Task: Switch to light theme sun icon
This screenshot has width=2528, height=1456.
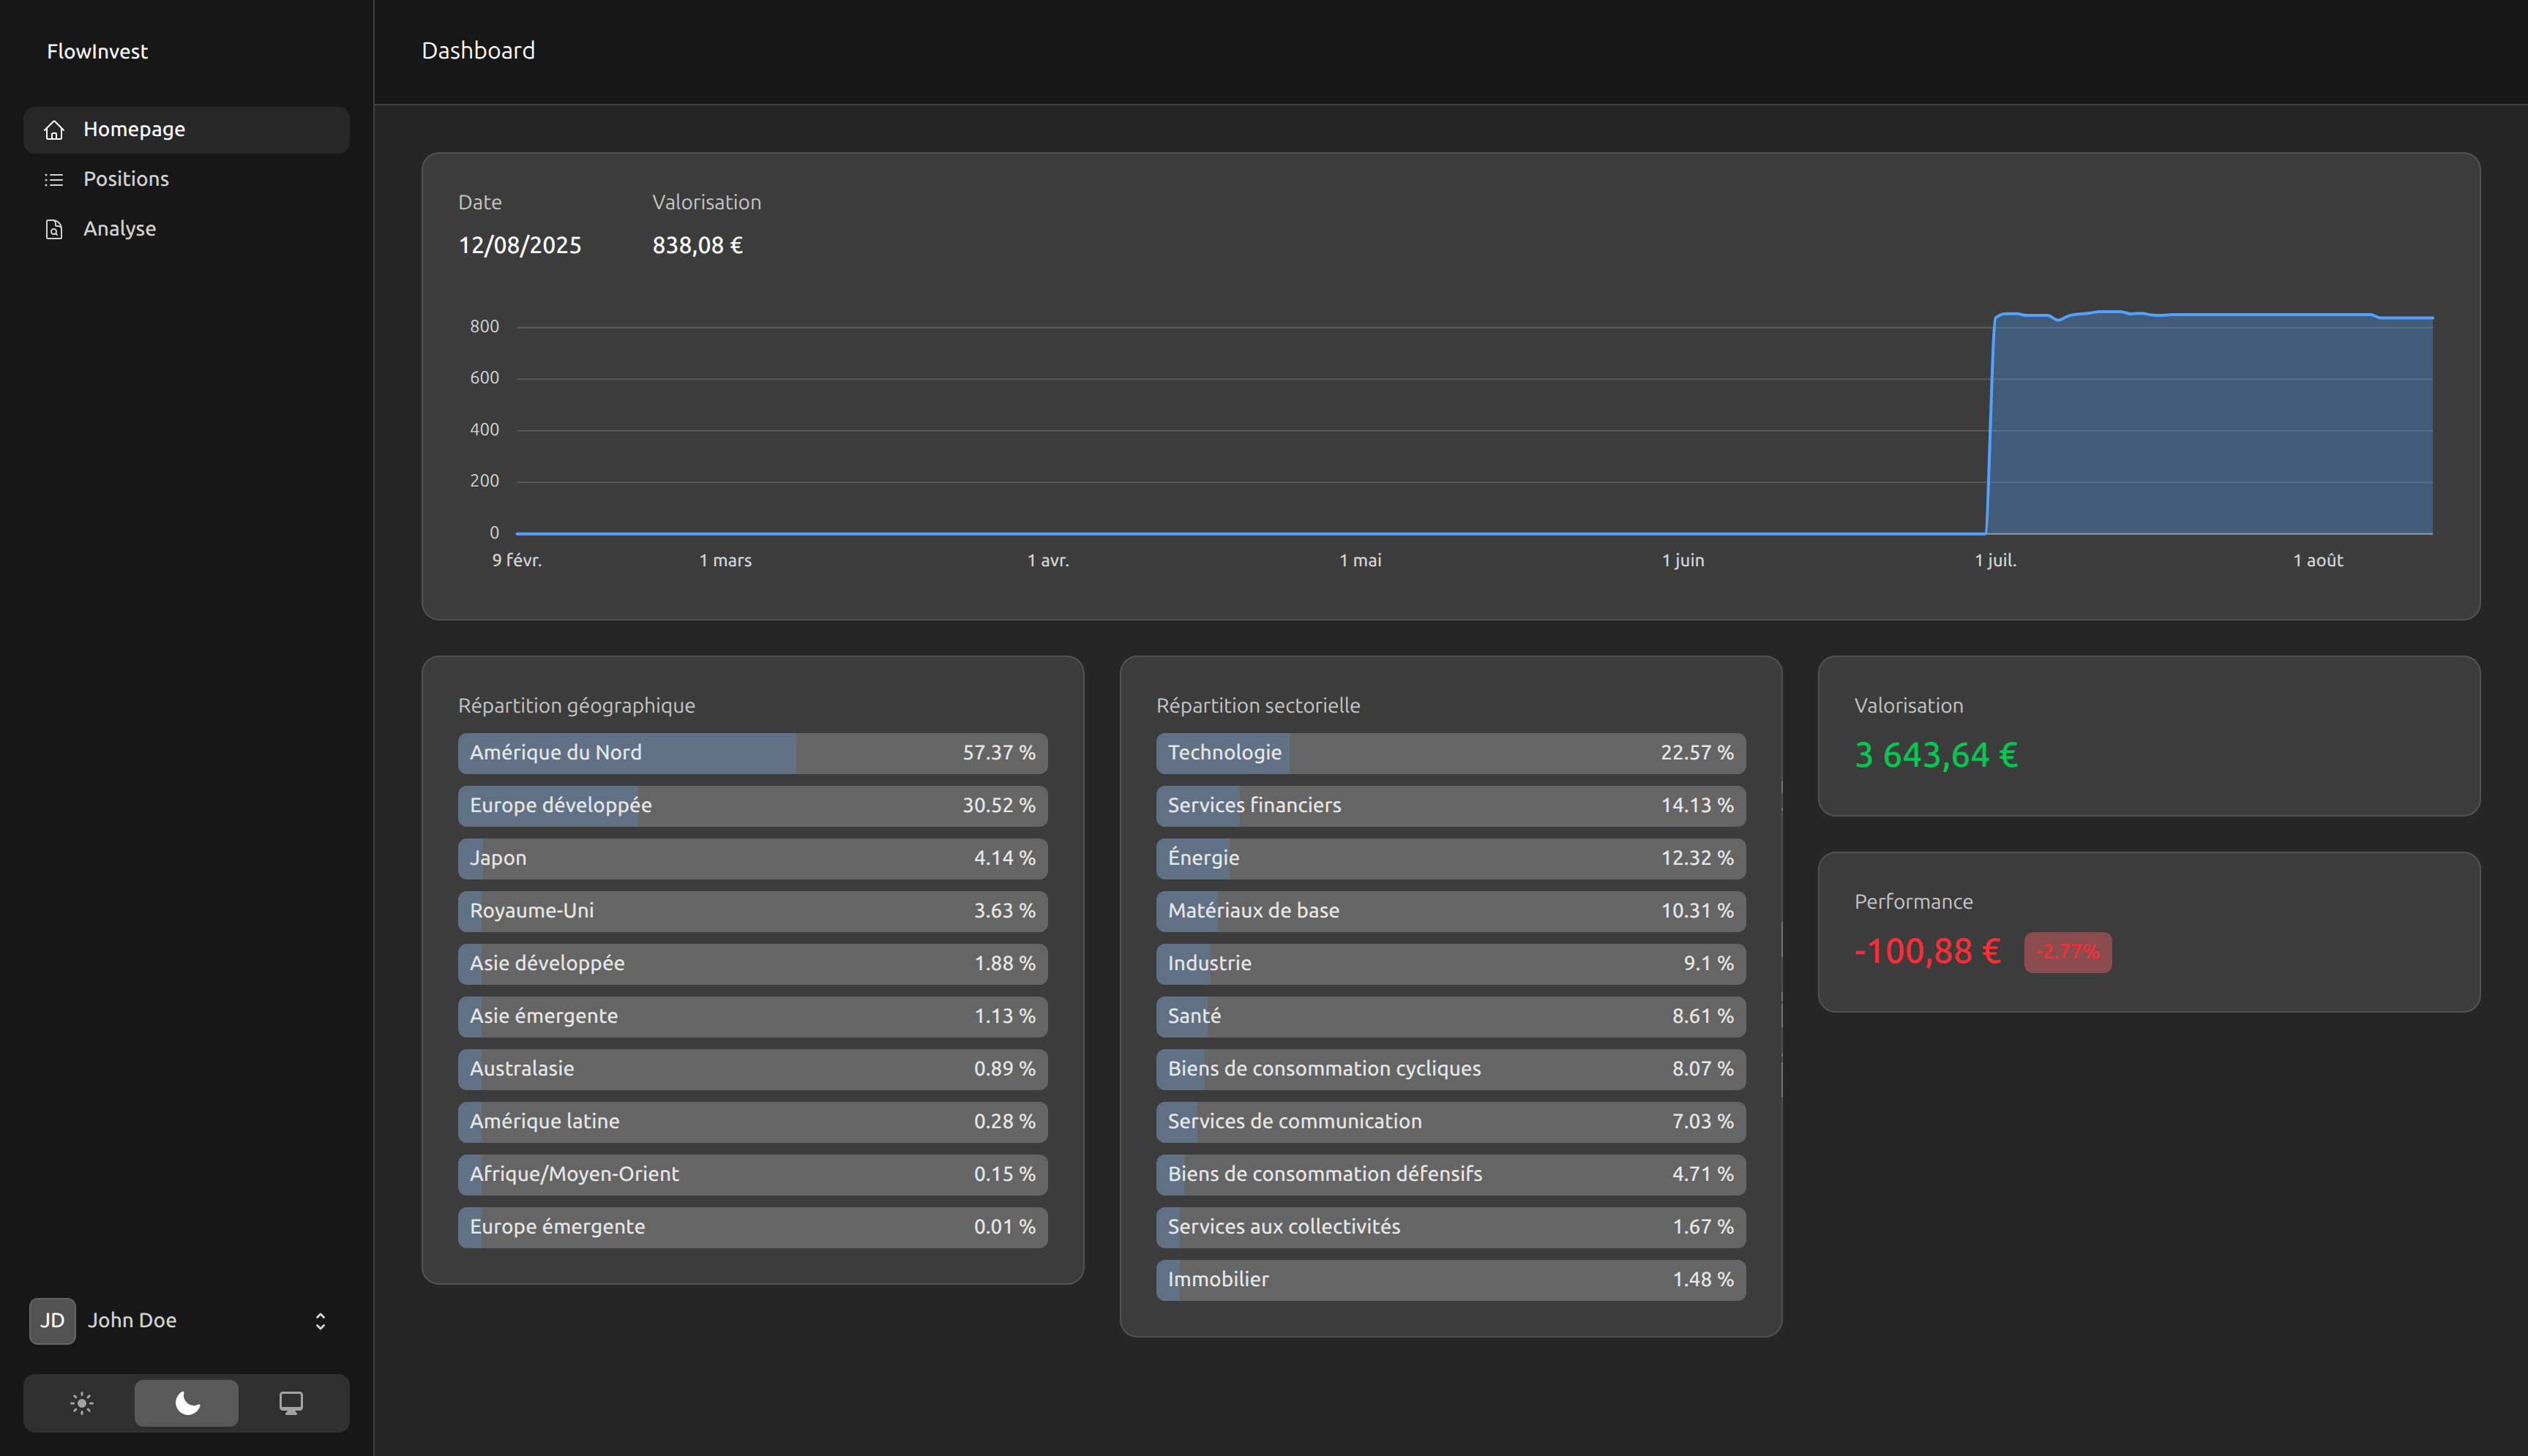Action: (82, 1403)
